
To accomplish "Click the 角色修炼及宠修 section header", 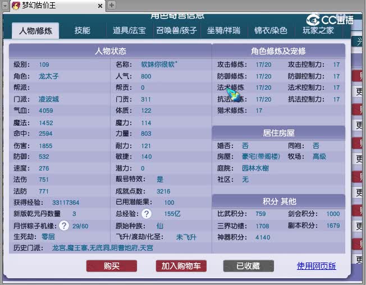I will (278, 51).
